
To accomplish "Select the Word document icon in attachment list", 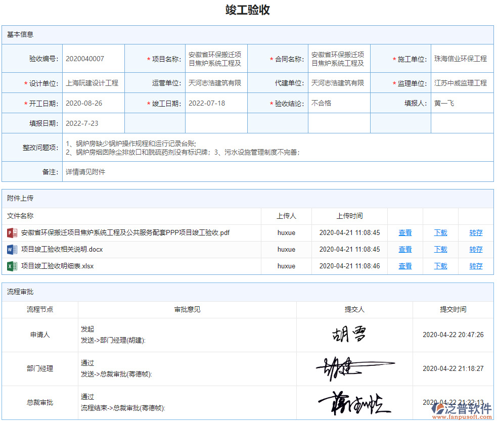I will [x=11, y=249].
